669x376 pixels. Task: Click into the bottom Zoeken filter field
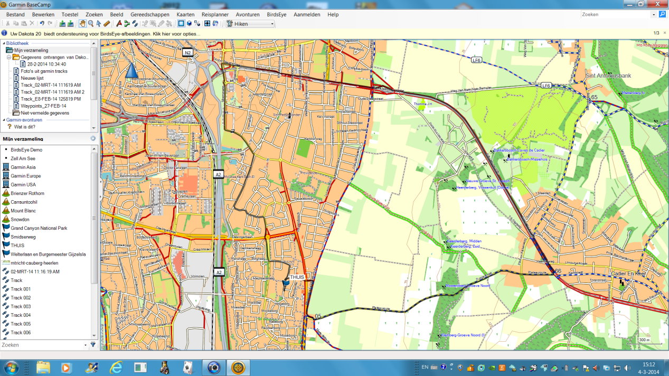click(41, 345)
